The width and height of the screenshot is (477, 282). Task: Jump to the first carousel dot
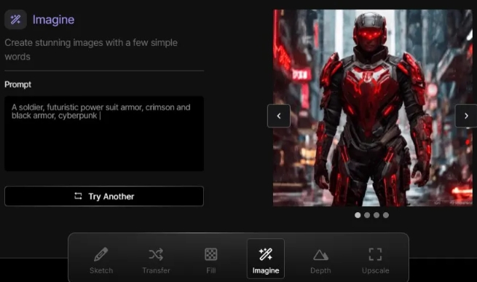click(358, 215)
